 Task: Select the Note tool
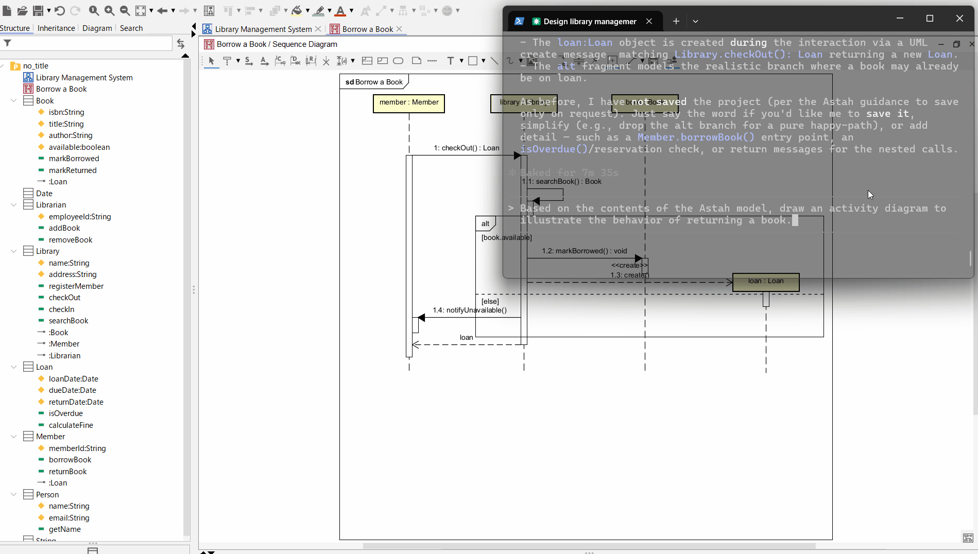click(417, 61)
